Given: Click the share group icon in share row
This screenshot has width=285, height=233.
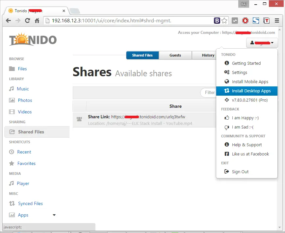Looking at the screenshot, I should click(x=79, y=119).
